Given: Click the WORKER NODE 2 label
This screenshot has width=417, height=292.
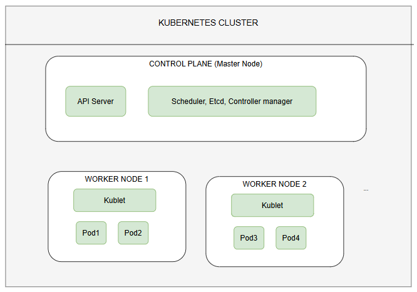Looking at the screenshot, I should click(x=275, y=184).
